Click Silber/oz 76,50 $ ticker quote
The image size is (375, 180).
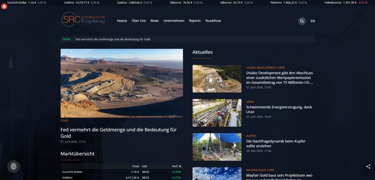tap(186, 3)
